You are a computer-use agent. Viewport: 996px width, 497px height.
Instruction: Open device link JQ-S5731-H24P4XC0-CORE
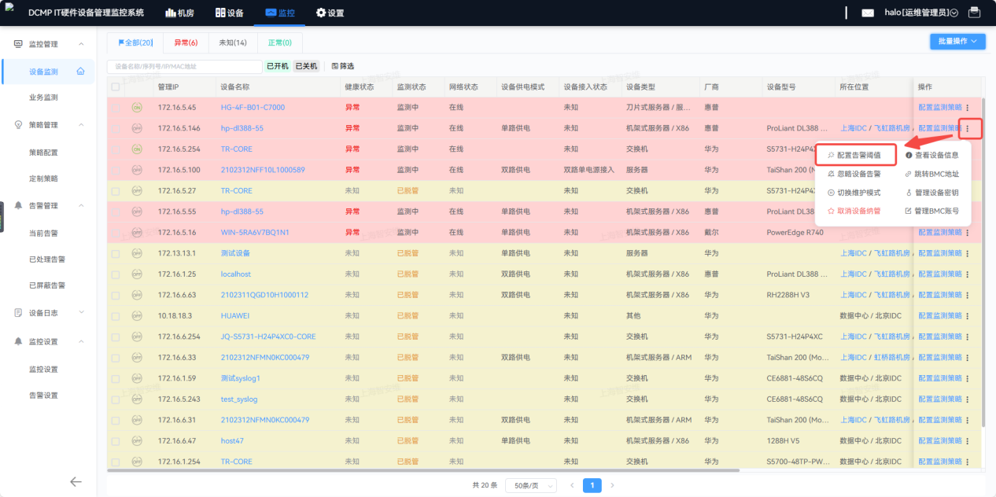268,337
